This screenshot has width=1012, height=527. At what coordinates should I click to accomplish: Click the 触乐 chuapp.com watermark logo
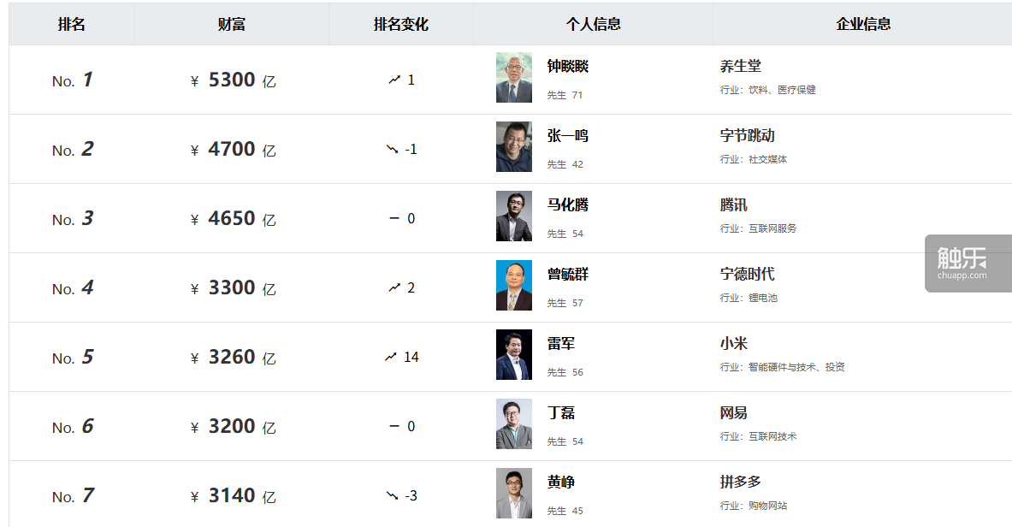click(962, 262)
